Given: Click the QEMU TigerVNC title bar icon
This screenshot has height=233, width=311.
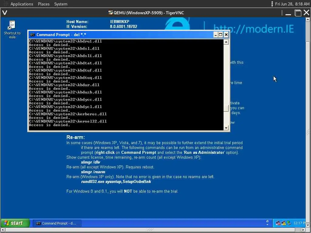Looking at the screenshot, I should (110, 13).
